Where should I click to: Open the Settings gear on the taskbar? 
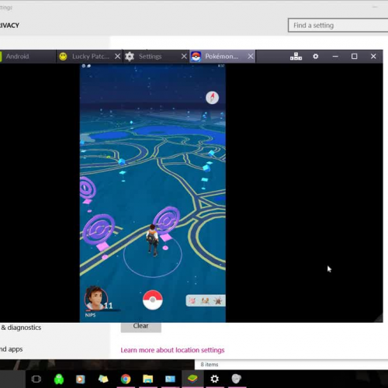(215, 379)
